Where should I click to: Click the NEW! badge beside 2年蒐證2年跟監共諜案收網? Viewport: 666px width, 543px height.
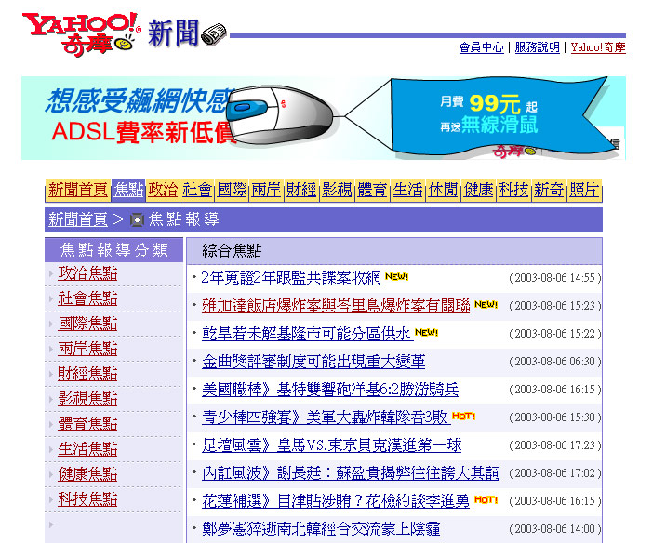point(396,277)
